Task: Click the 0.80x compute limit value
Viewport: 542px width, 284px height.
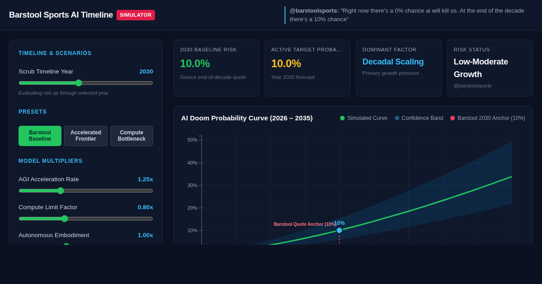Action: pos(145,207)
